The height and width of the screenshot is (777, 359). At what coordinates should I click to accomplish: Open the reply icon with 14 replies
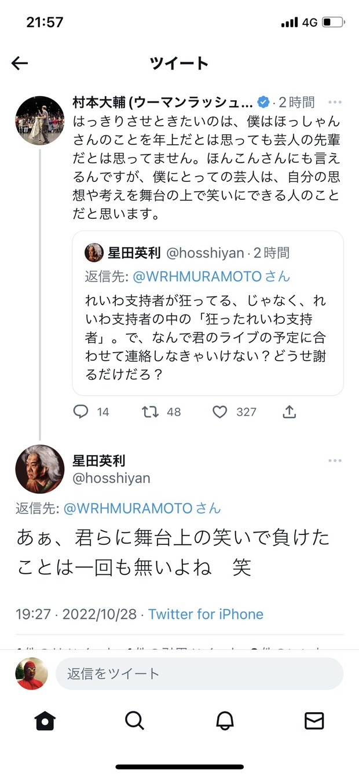click(x=81, y=412)
